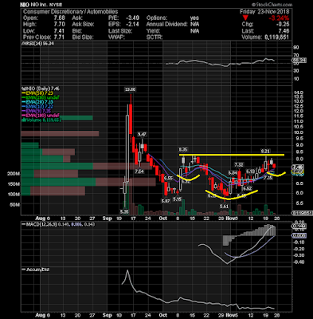Click the 'Friday 23-Nov-2018' date
Screen dimensions: 313x319
[x=264, y=11]
